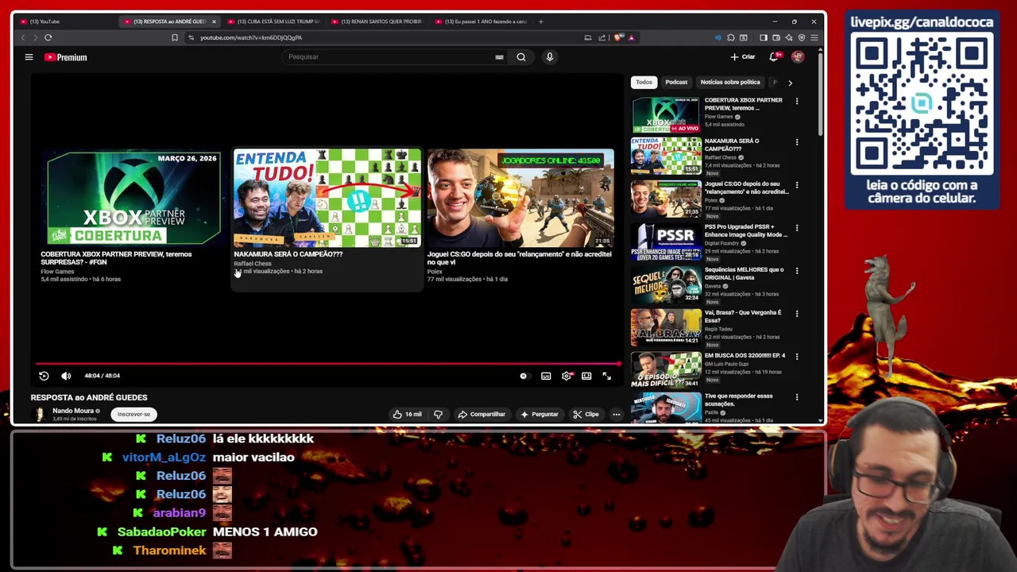Open Sequências MELHORES que o ORIGINAL title
The image size is (1017, 572).
744,272
